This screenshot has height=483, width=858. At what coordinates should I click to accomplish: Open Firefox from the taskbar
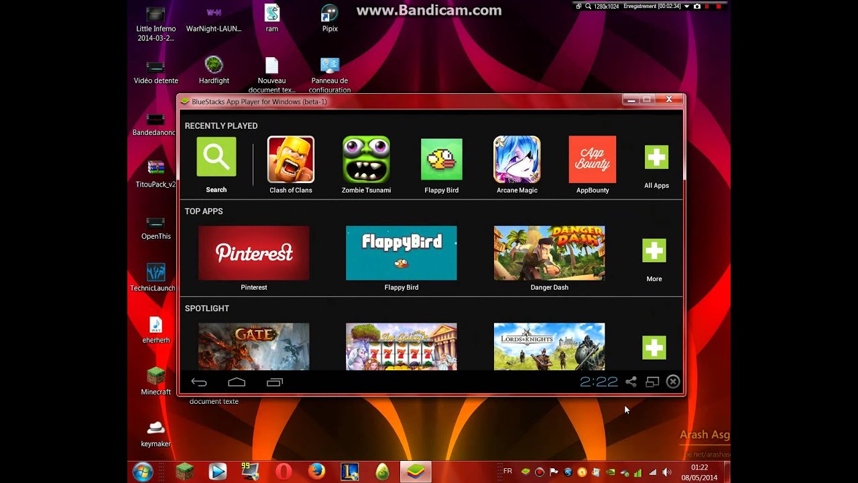[316, 472]
